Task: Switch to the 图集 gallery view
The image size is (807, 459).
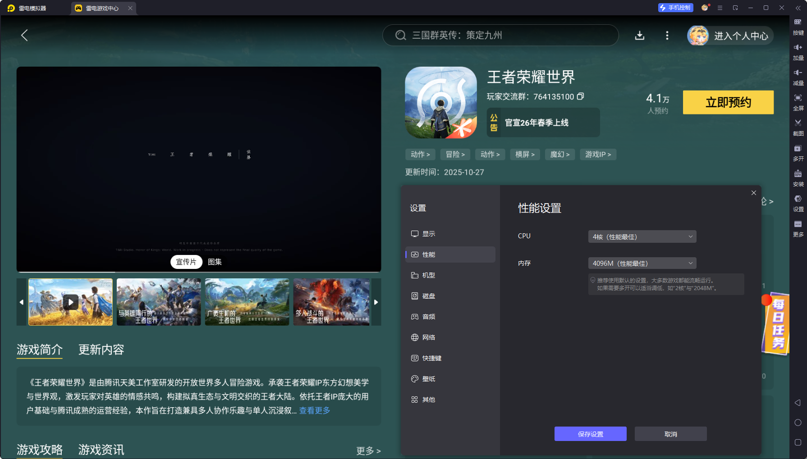Action: 215,262
